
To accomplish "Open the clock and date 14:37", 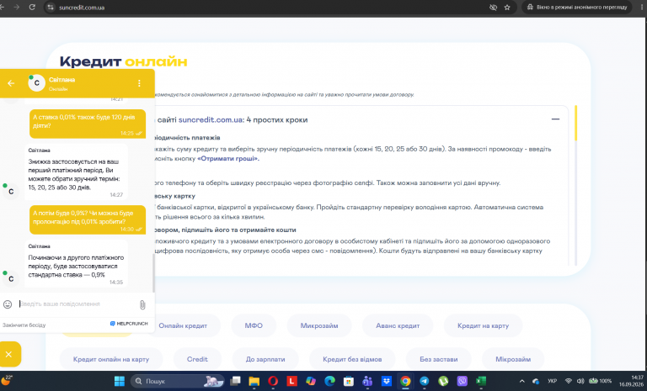I will (631, 381).
